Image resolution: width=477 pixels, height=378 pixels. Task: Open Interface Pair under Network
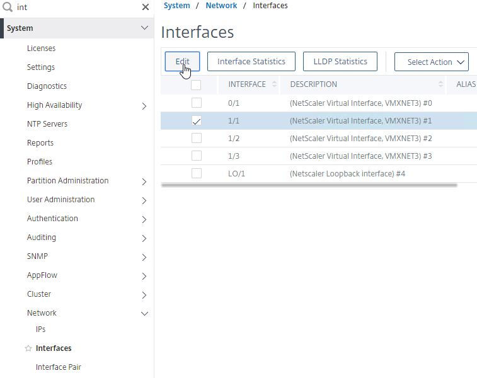click(x=59, y=367)
